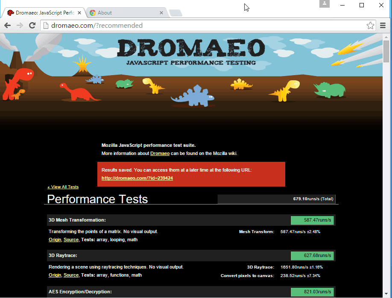Bookmark this page with the star icon
392x298 pixels.
370,25
